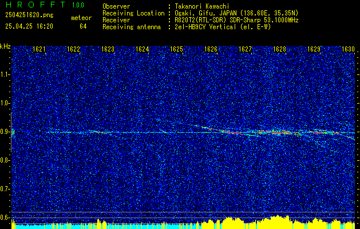The height and width of the screenshot is (229, 360).
Task: Click the Receiver label
Action: tap(116, 20)
